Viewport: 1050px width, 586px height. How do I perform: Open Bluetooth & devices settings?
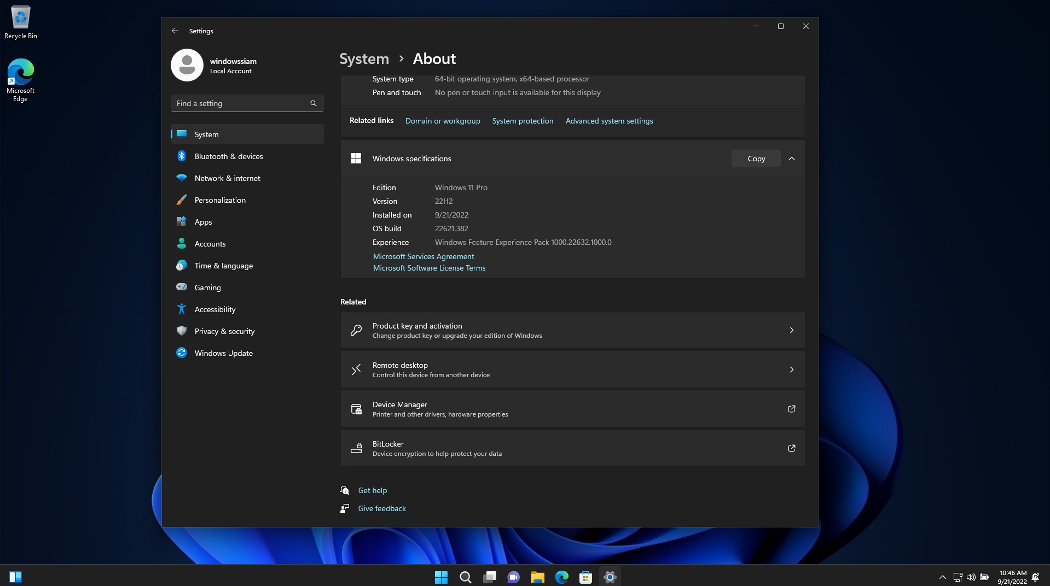[247, 156]
